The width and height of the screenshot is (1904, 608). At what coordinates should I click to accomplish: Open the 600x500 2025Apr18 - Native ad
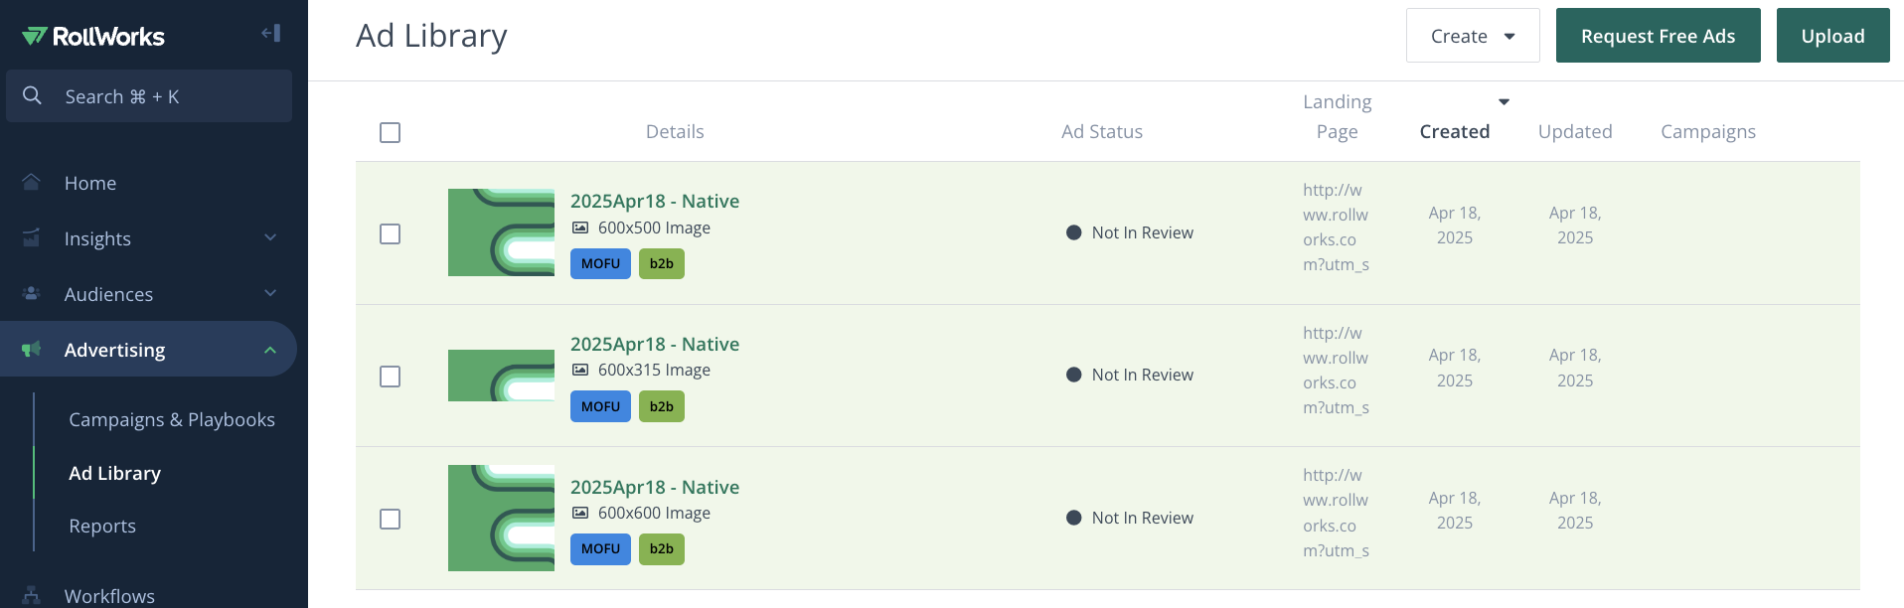655,201
